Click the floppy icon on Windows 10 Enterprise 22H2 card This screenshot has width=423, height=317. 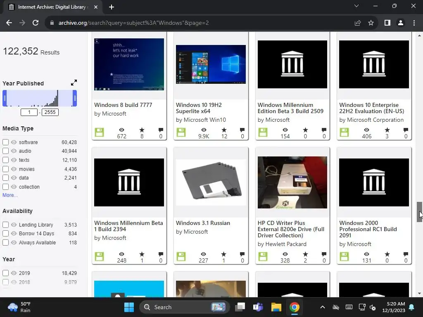click(344, 132)
